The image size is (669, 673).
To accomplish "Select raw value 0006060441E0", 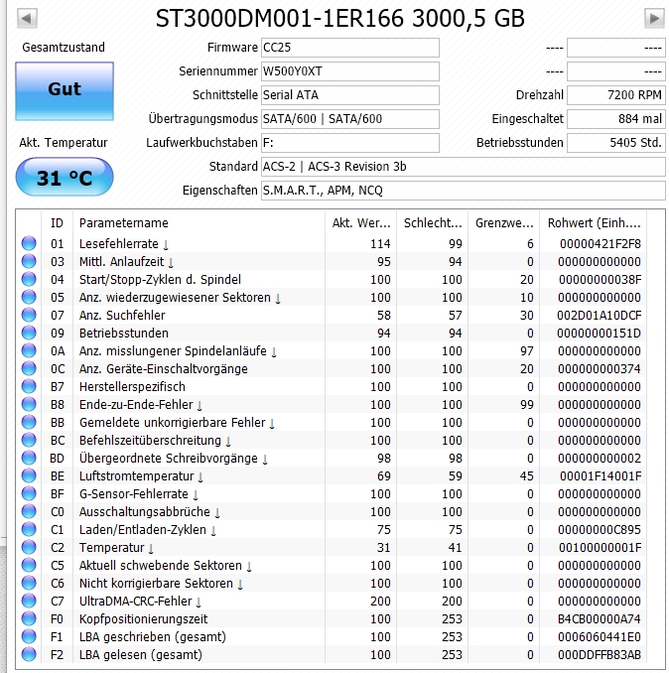I will [x=600, y=637].
